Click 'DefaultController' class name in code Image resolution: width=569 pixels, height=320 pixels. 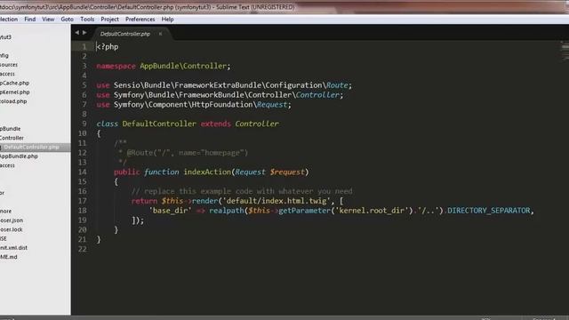click(159, 124)
